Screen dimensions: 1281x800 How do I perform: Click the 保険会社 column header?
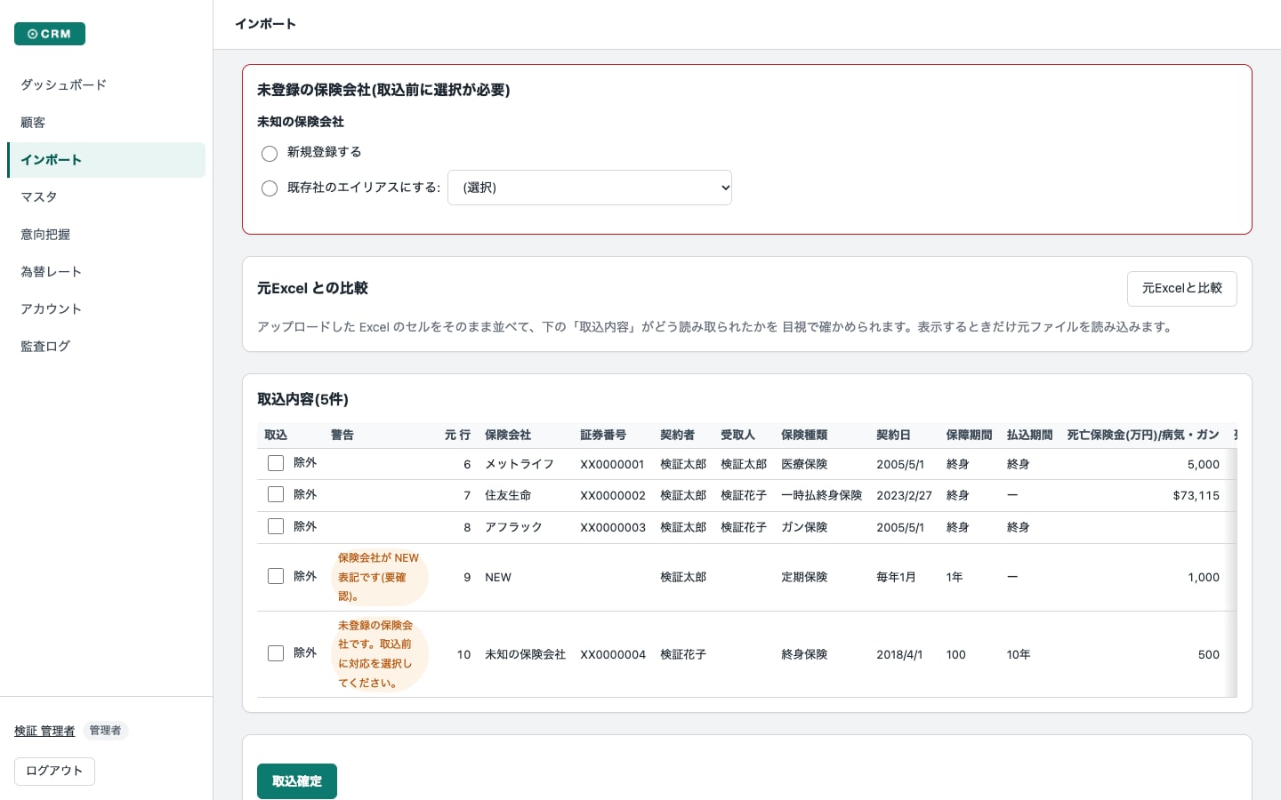point(508,435)
